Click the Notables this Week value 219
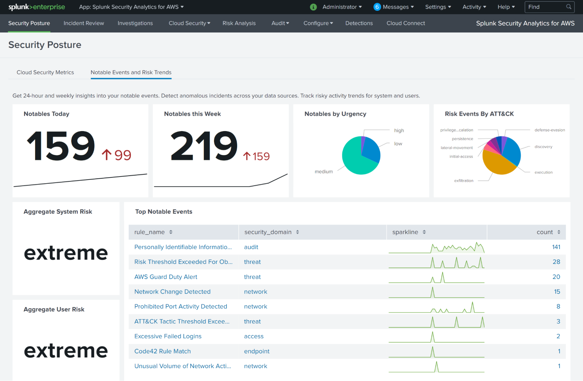The height and width of the screenshot is (381, 583). pos(204,145)
